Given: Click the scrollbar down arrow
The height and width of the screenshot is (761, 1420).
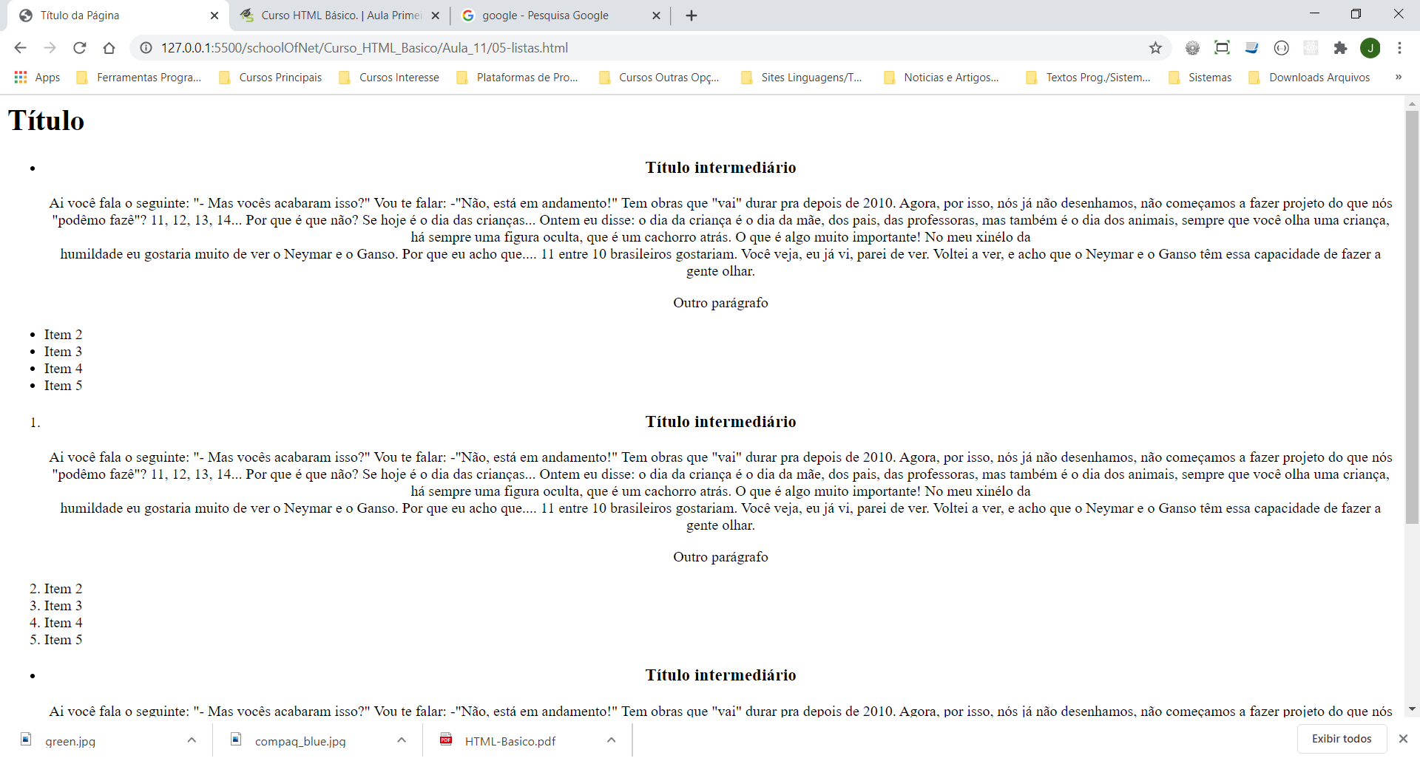Looking at the screenshot, I should [1412, 709].
